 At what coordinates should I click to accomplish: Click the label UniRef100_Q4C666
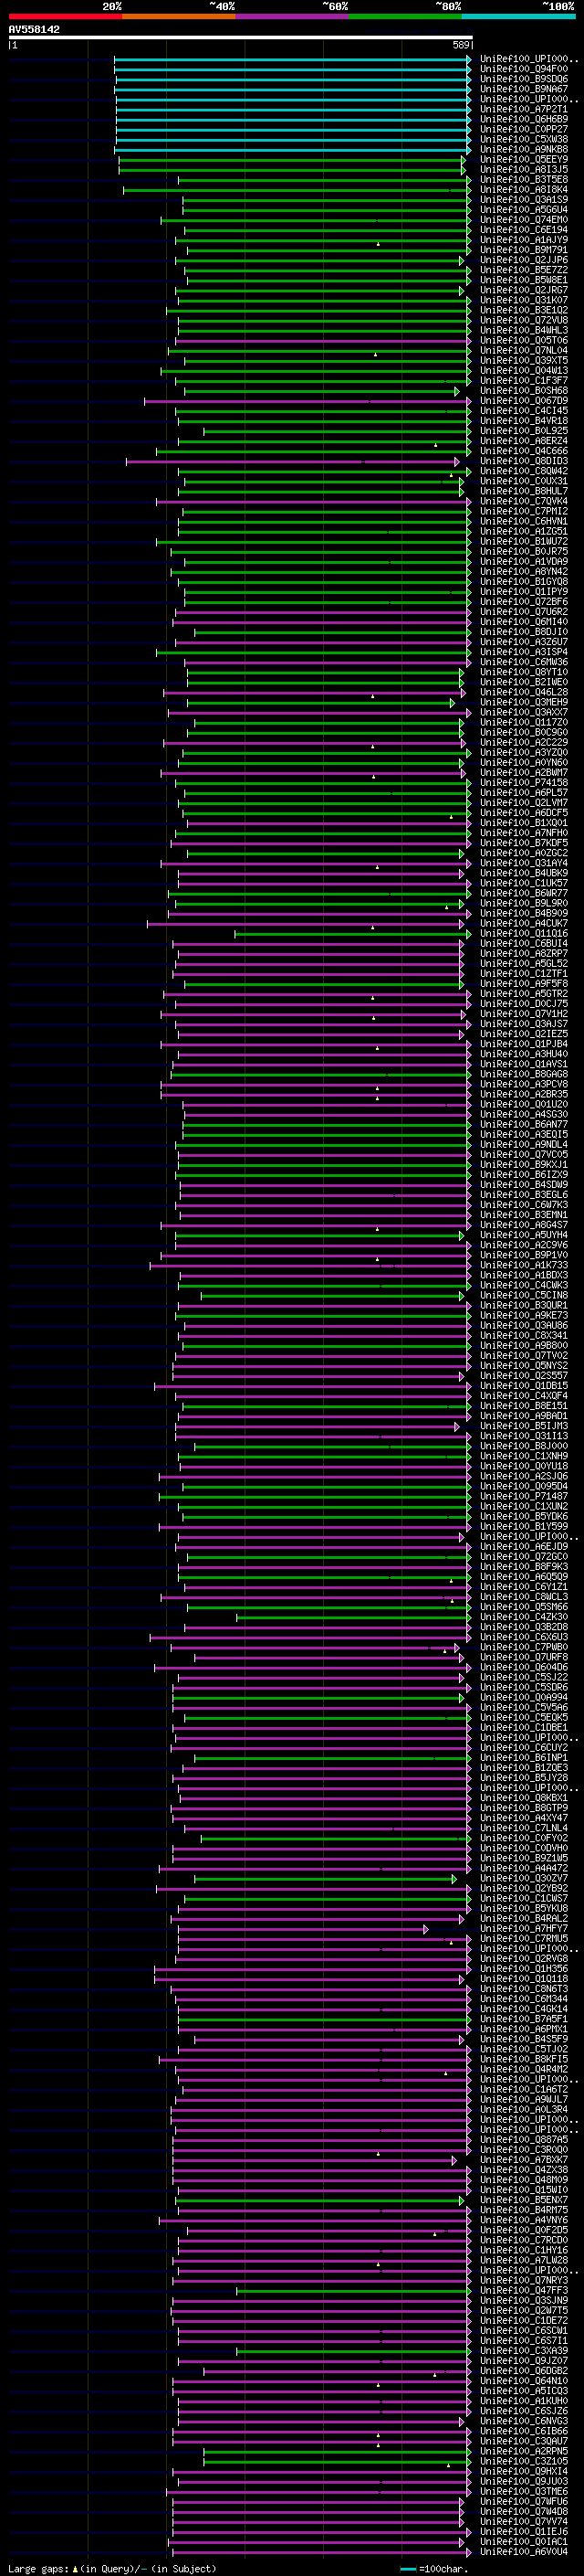click(x=523, y=451)
